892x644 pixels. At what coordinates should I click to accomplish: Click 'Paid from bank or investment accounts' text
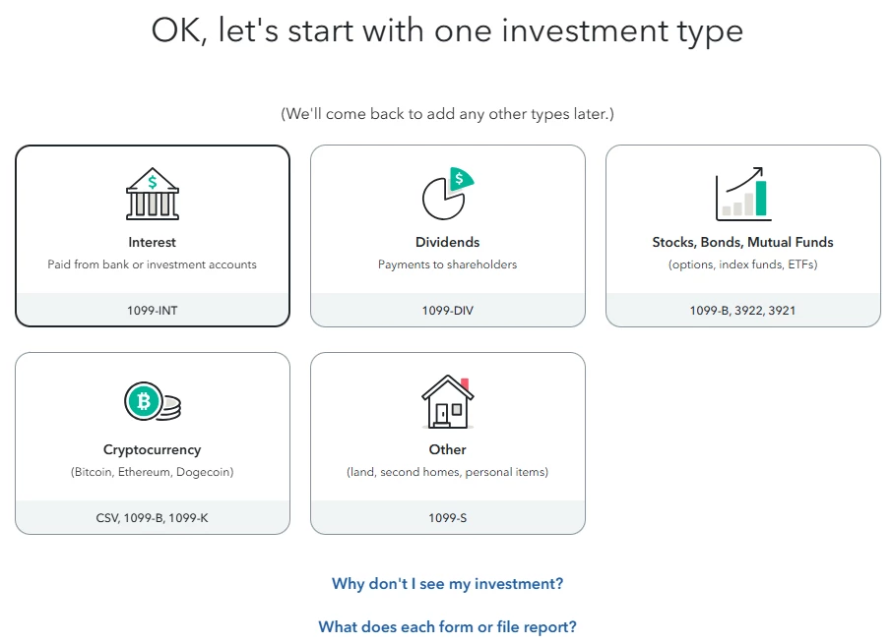152,264
